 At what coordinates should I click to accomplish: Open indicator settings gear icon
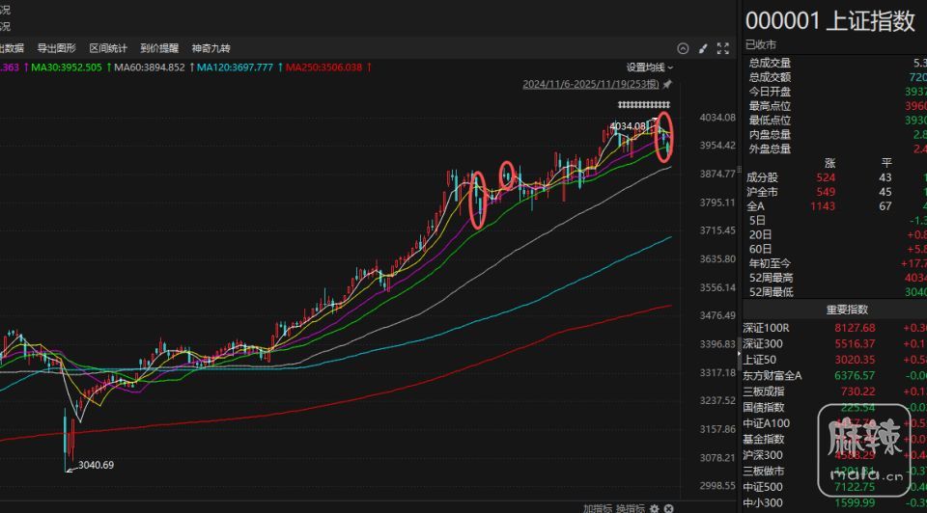tap(654, 507)
